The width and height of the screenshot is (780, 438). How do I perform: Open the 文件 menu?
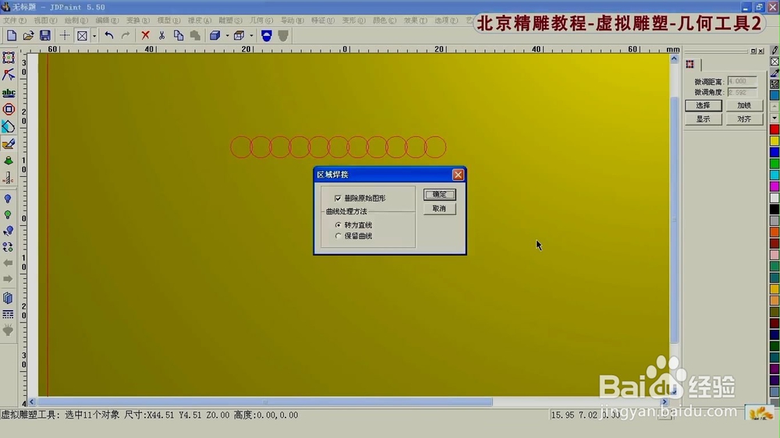pyautogui.click(x=15, y=20)
